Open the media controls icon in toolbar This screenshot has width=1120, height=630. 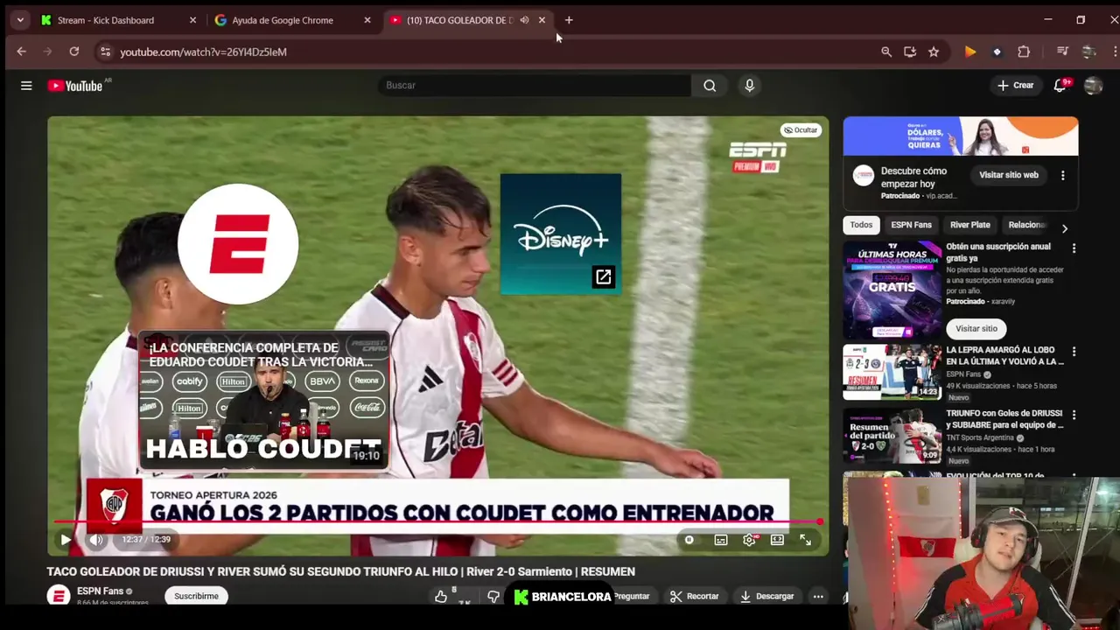1062,52
